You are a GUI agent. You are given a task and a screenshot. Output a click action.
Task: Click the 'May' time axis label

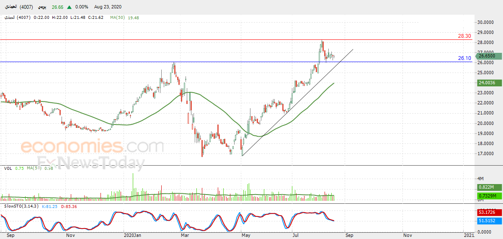246,236
